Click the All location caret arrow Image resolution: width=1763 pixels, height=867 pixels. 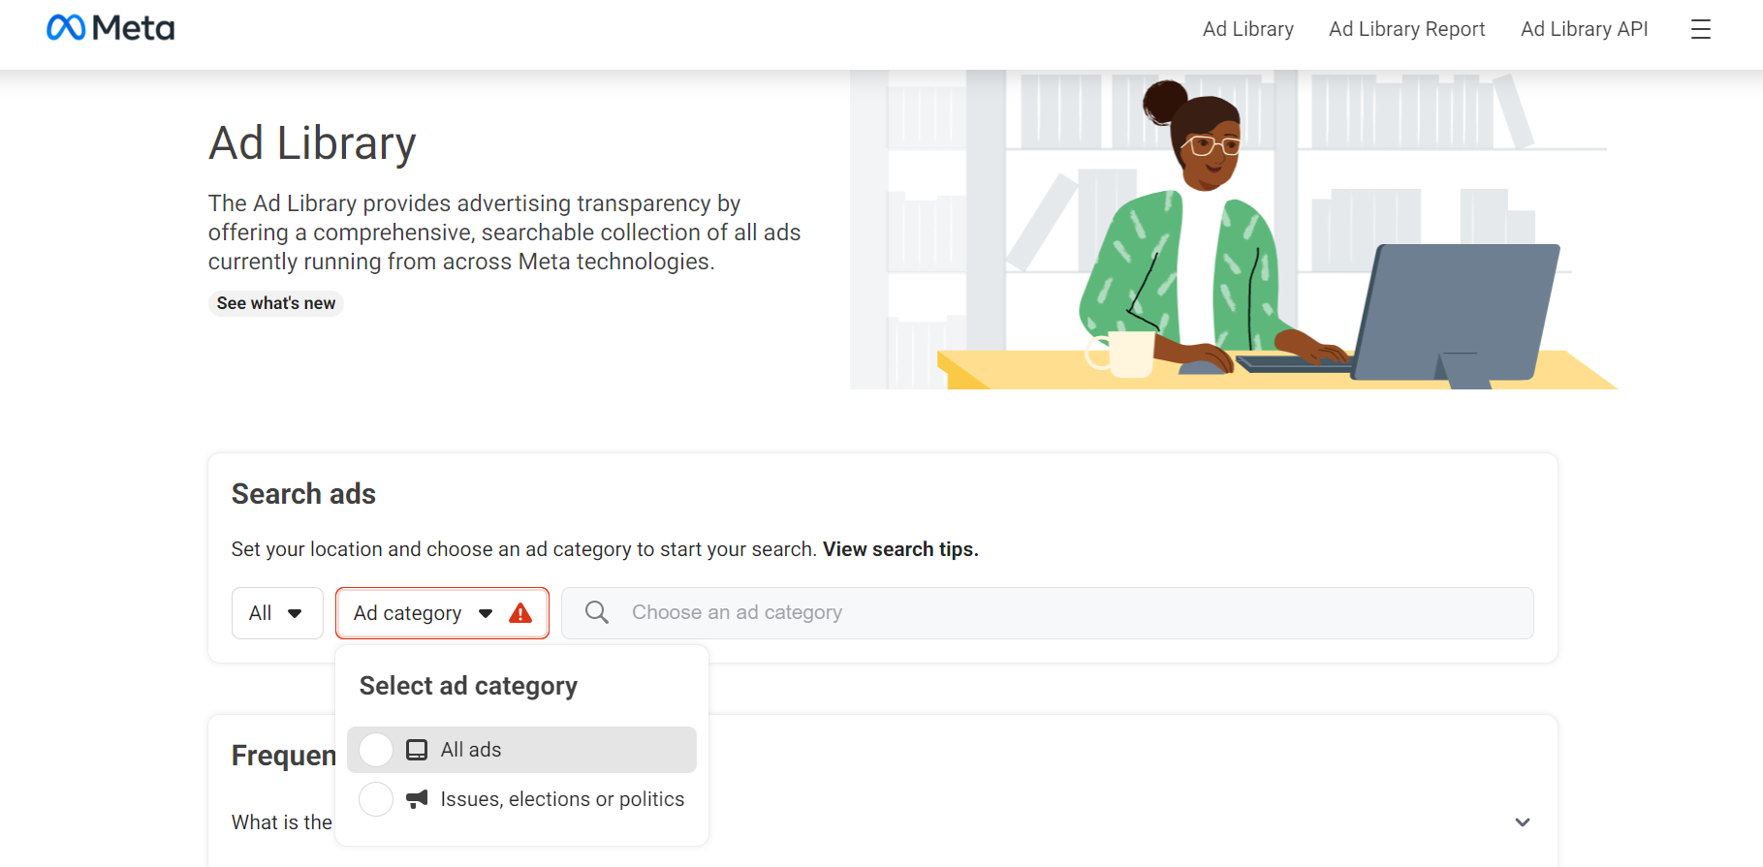click(295, 613)
